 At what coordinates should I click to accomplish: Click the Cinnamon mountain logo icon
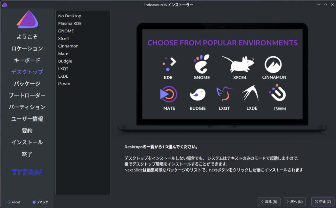pos(274,64)
